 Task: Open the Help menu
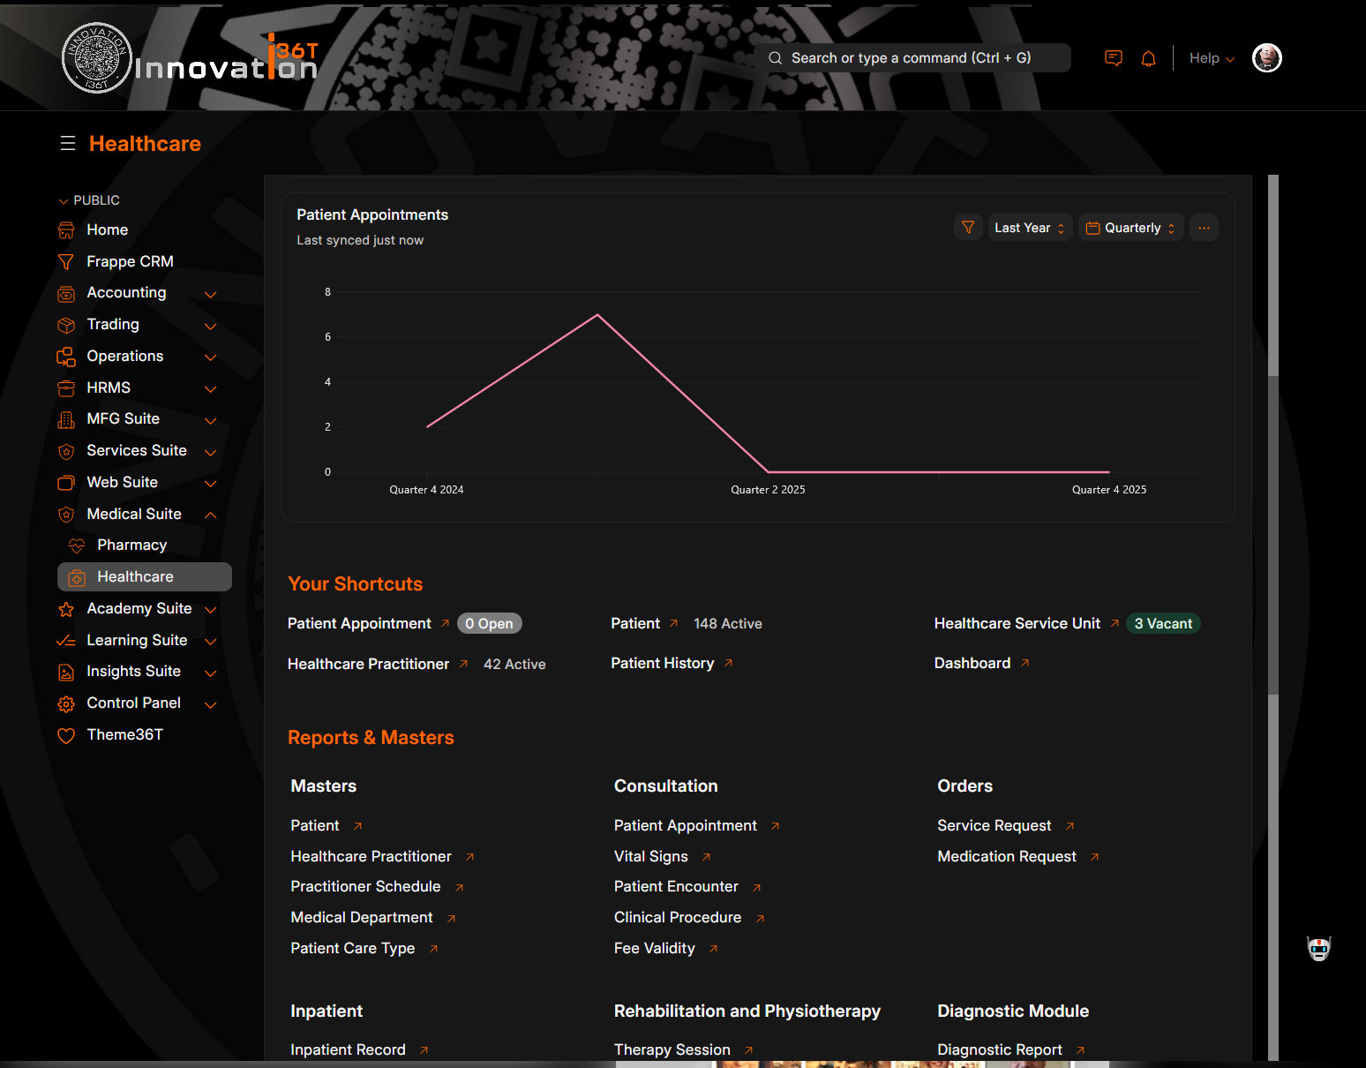1211,58
